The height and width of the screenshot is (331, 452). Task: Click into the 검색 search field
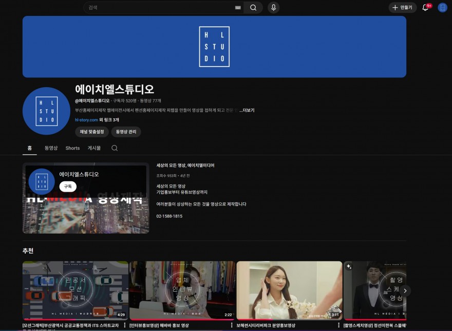click(x=159, y=8)
